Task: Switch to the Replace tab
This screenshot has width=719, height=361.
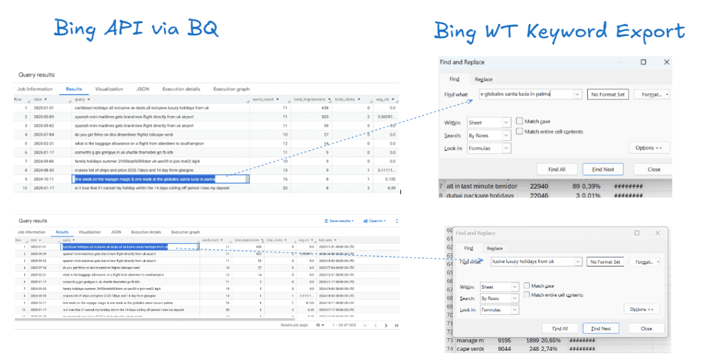Action: [x=484, y=78]
